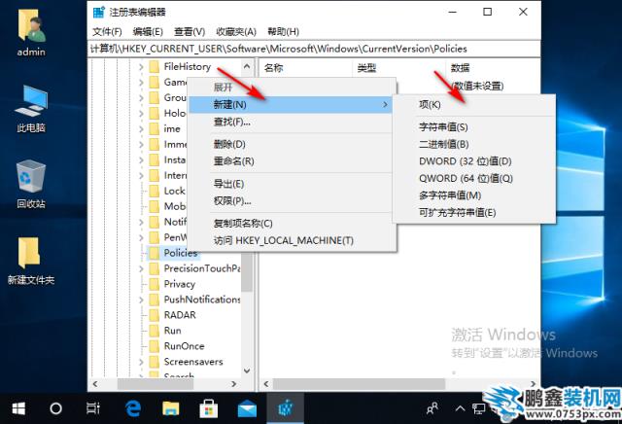622x424 pixels.
Task: Select QWORD (64 位)值(Q) in submenu
Action: click(x=474, y=178)
